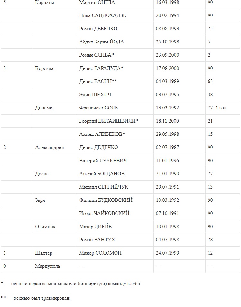Select the name Георгий ЦИТАИШВИЛИ*

coord(108,121)
